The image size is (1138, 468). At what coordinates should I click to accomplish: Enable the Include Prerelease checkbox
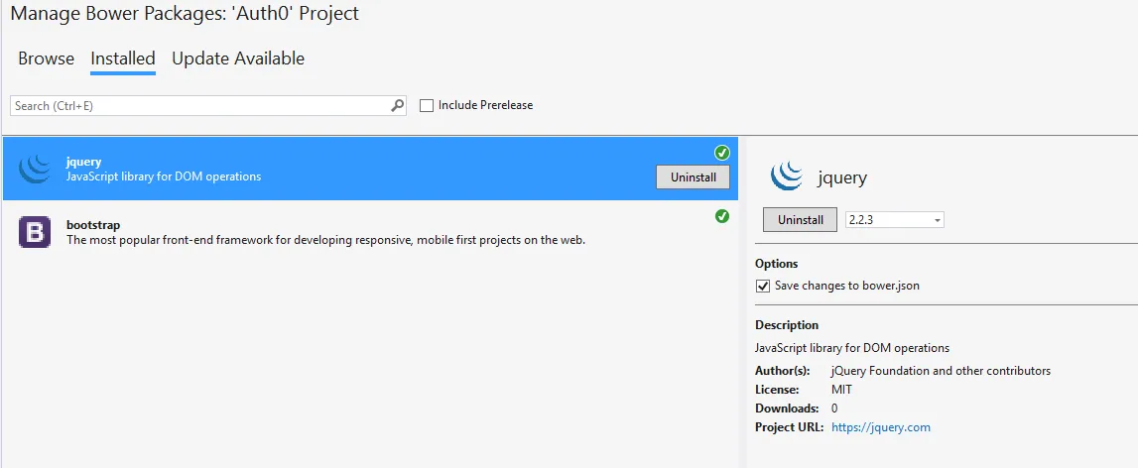coord(427,105)
